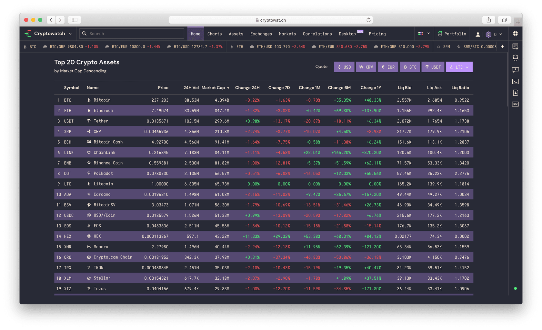The image size is (542, 330).
Task: Click the Litecoin icon in table
Action: click(89, 184)
